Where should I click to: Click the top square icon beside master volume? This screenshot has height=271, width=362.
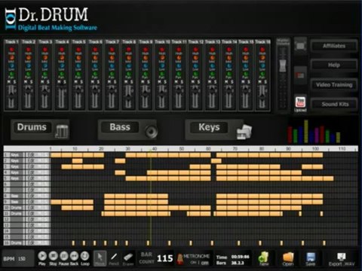click(x=300, y=46)
